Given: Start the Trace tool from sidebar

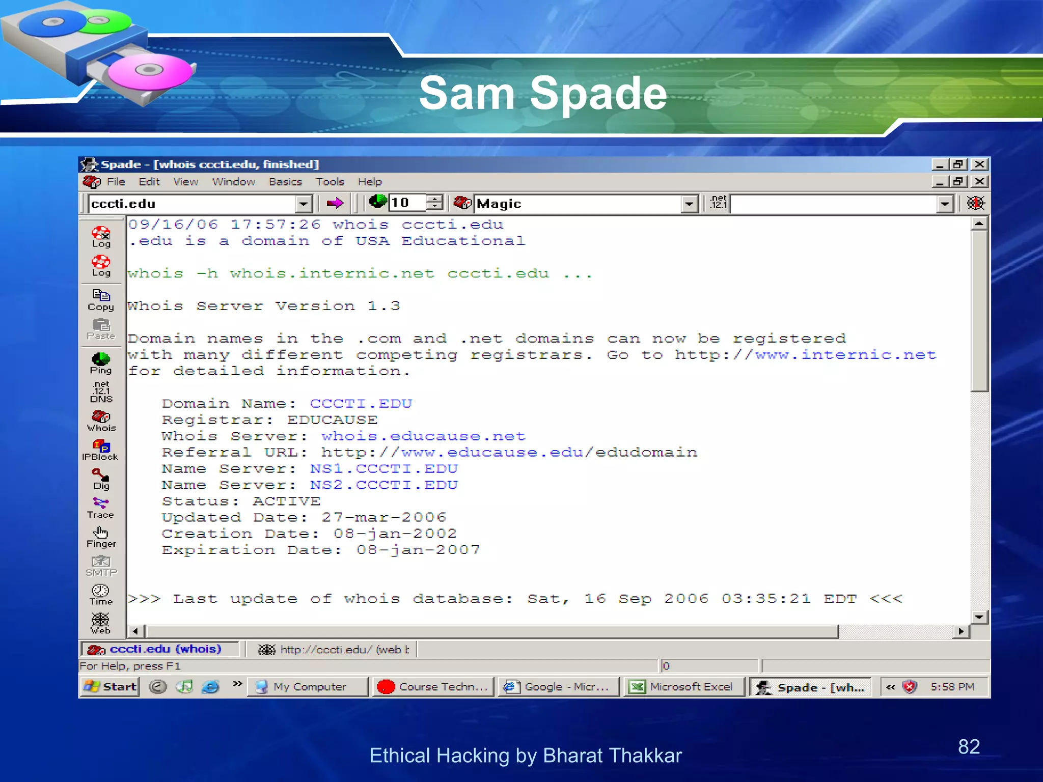Looking at the screenshot, I should point(101,508).
